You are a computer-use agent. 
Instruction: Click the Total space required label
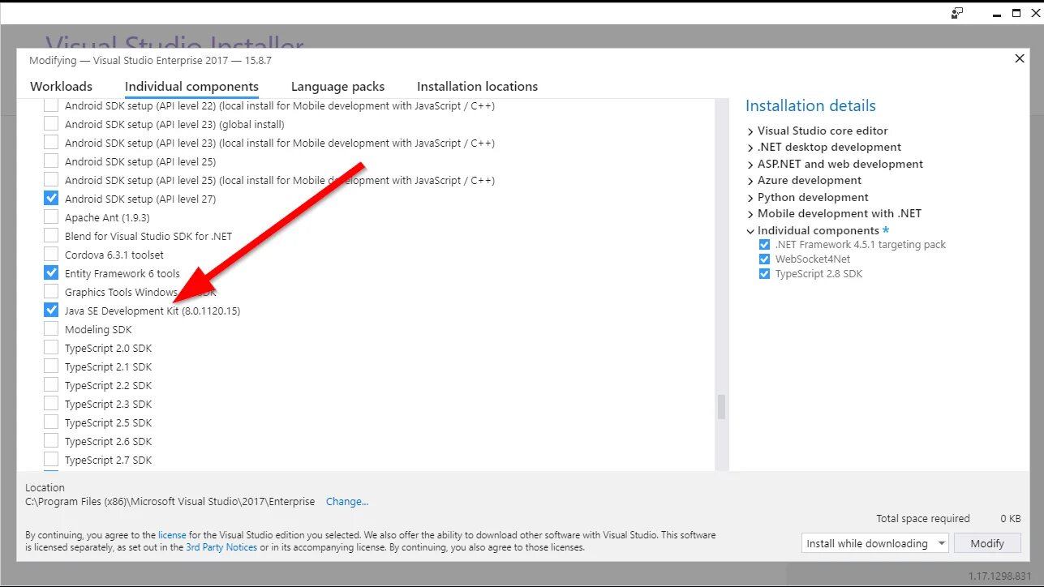click(922, 519)
